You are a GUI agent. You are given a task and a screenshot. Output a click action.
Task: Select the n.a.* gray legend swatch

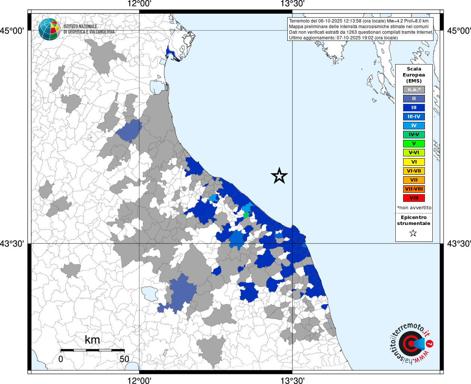pos(414,90)
